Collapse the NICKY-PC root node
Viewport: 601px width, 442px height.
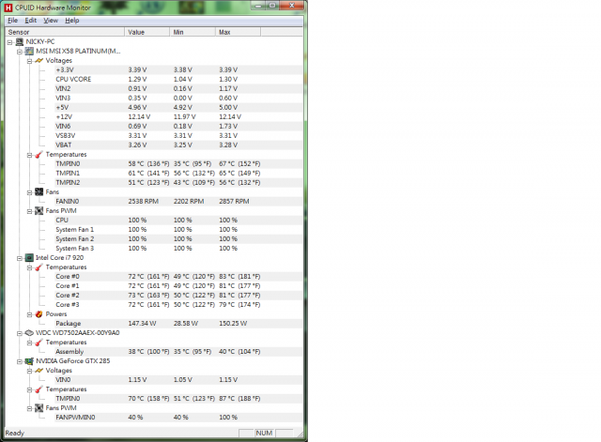tap(10, 42)
